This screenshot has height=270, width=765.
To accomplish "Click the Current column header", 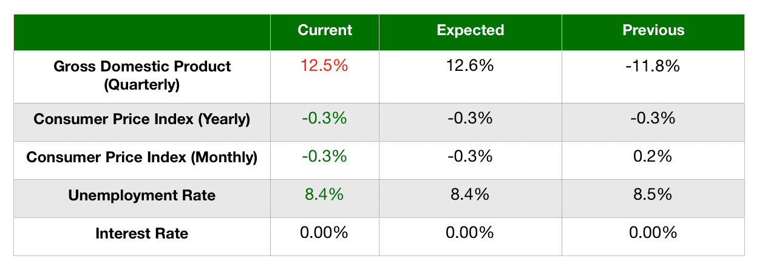I will pos(325,30).
